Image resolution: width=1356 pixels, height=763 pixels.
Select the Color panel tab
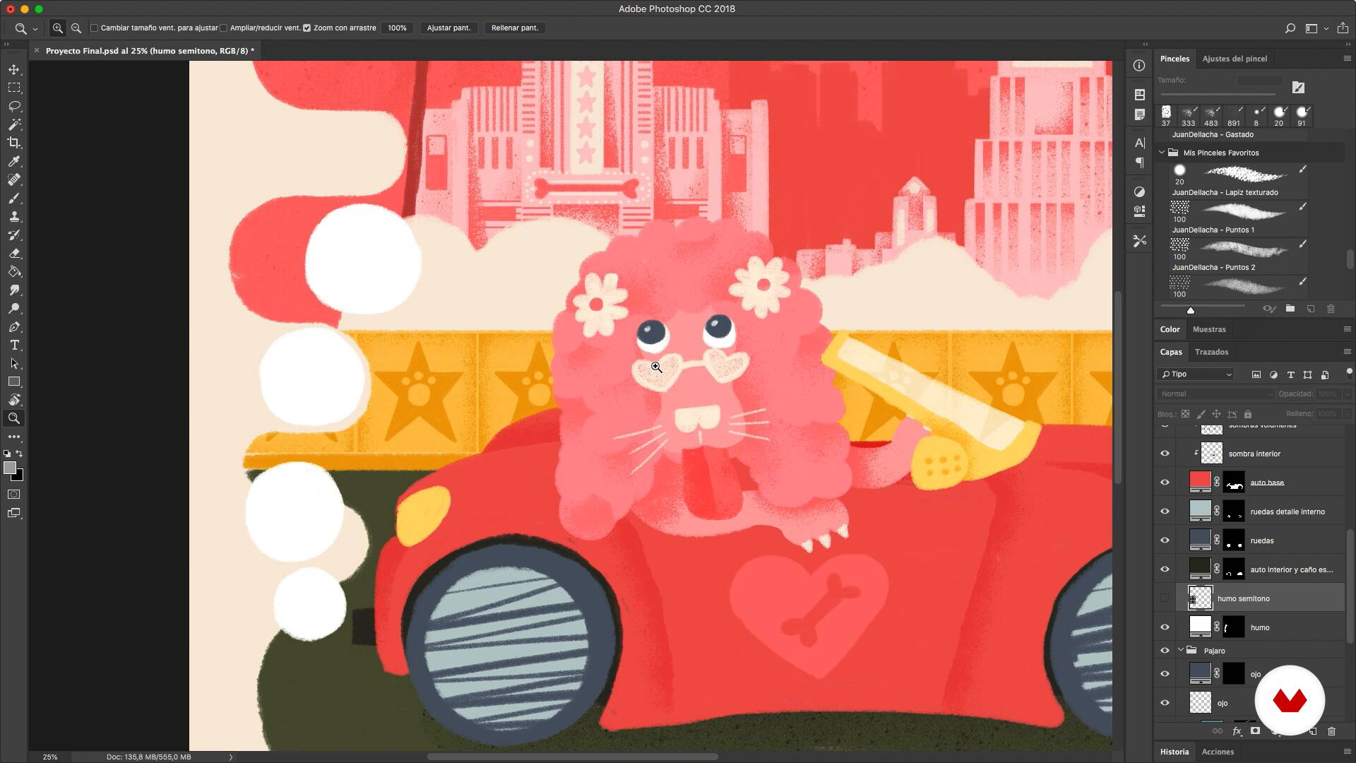1170,329
